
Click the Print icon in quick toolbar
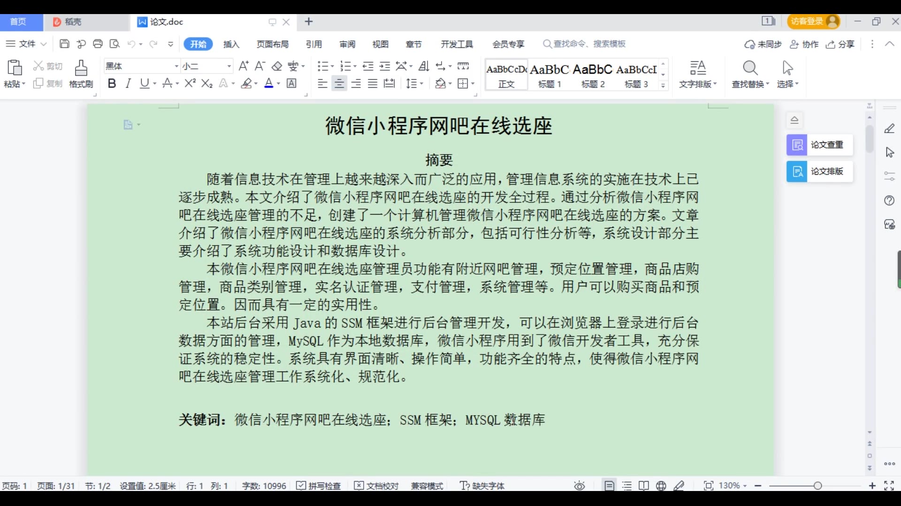(x=98, y=44)
